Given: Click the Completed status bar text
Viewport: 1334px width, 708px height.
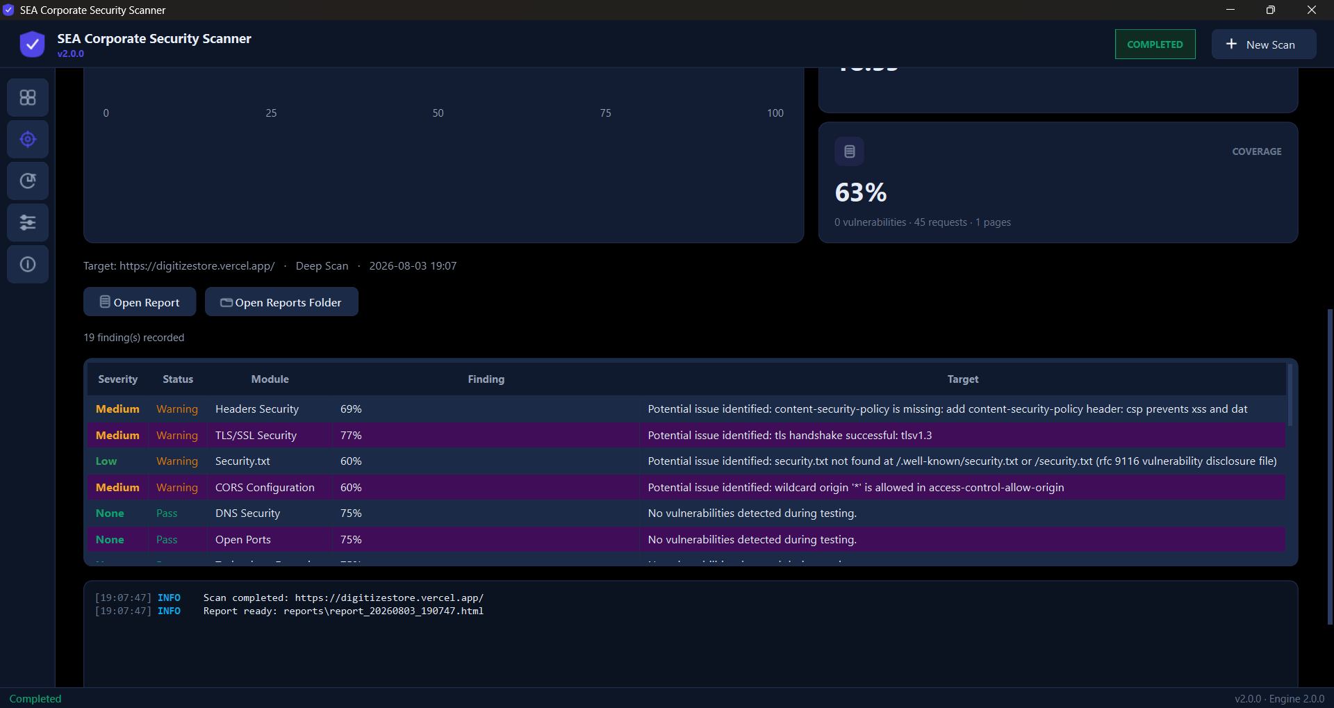Looking at the screenshot, I should 35,699.
